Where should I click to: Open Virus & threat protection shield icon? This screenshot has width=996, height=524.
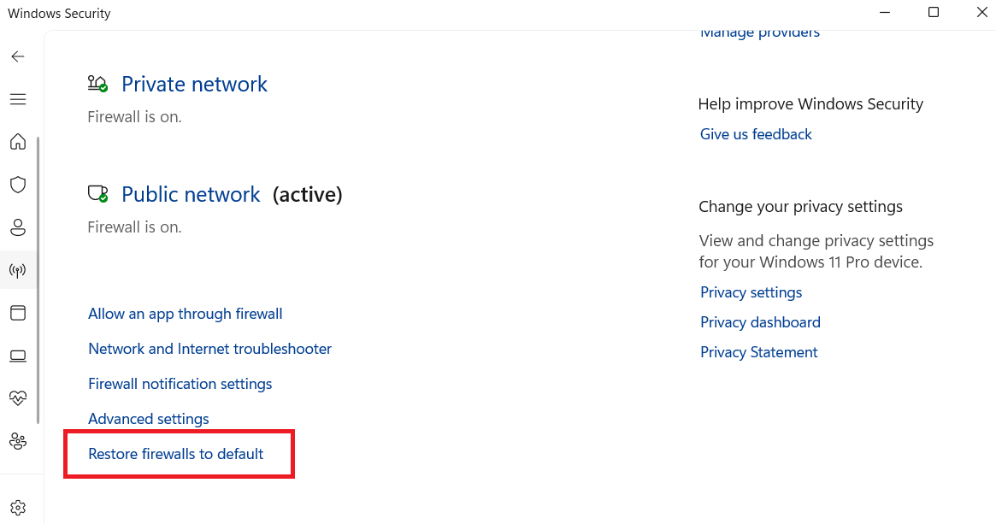(x=18, y=184)
